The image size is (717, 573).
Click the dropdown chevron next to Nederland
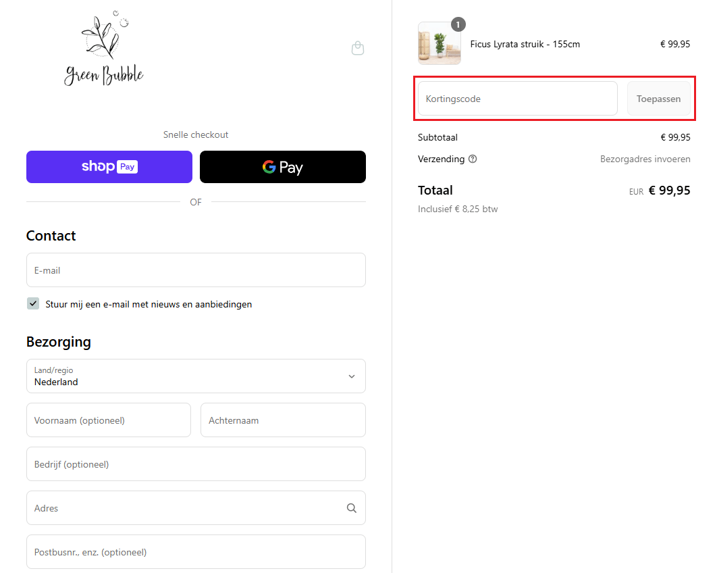tap(351, 376)
